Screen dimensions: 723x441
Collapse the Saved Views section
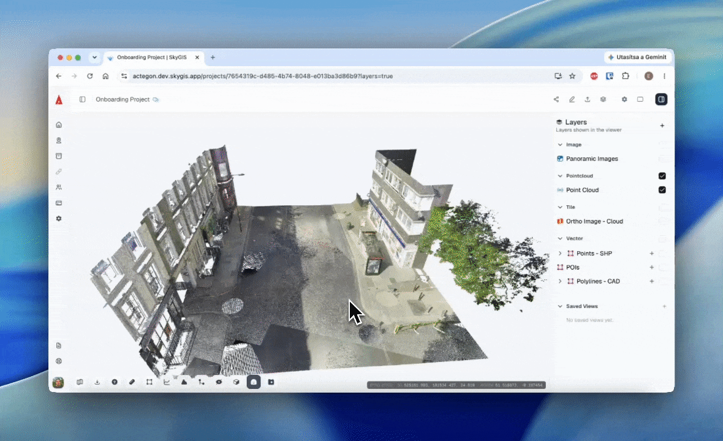tap(560, 306)
